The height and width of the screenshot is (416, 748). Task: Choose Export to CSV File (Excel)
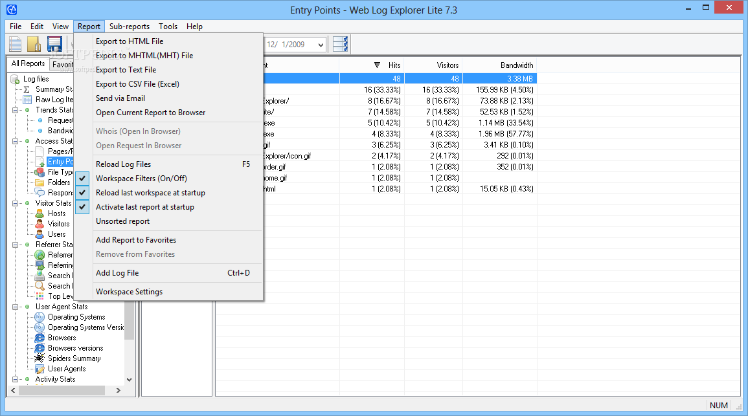coord(137,84)
